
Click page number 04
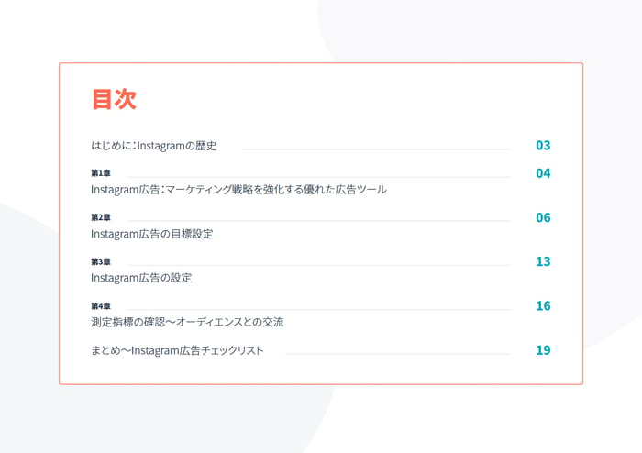point(543,173)
